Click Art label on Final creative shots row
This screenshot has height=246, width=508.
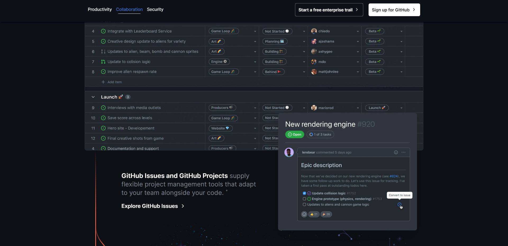(216, 138)
